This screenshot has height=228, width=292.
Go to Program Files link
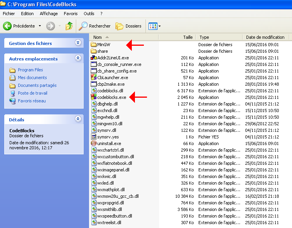pyautogui.click(x=30, y=70)
